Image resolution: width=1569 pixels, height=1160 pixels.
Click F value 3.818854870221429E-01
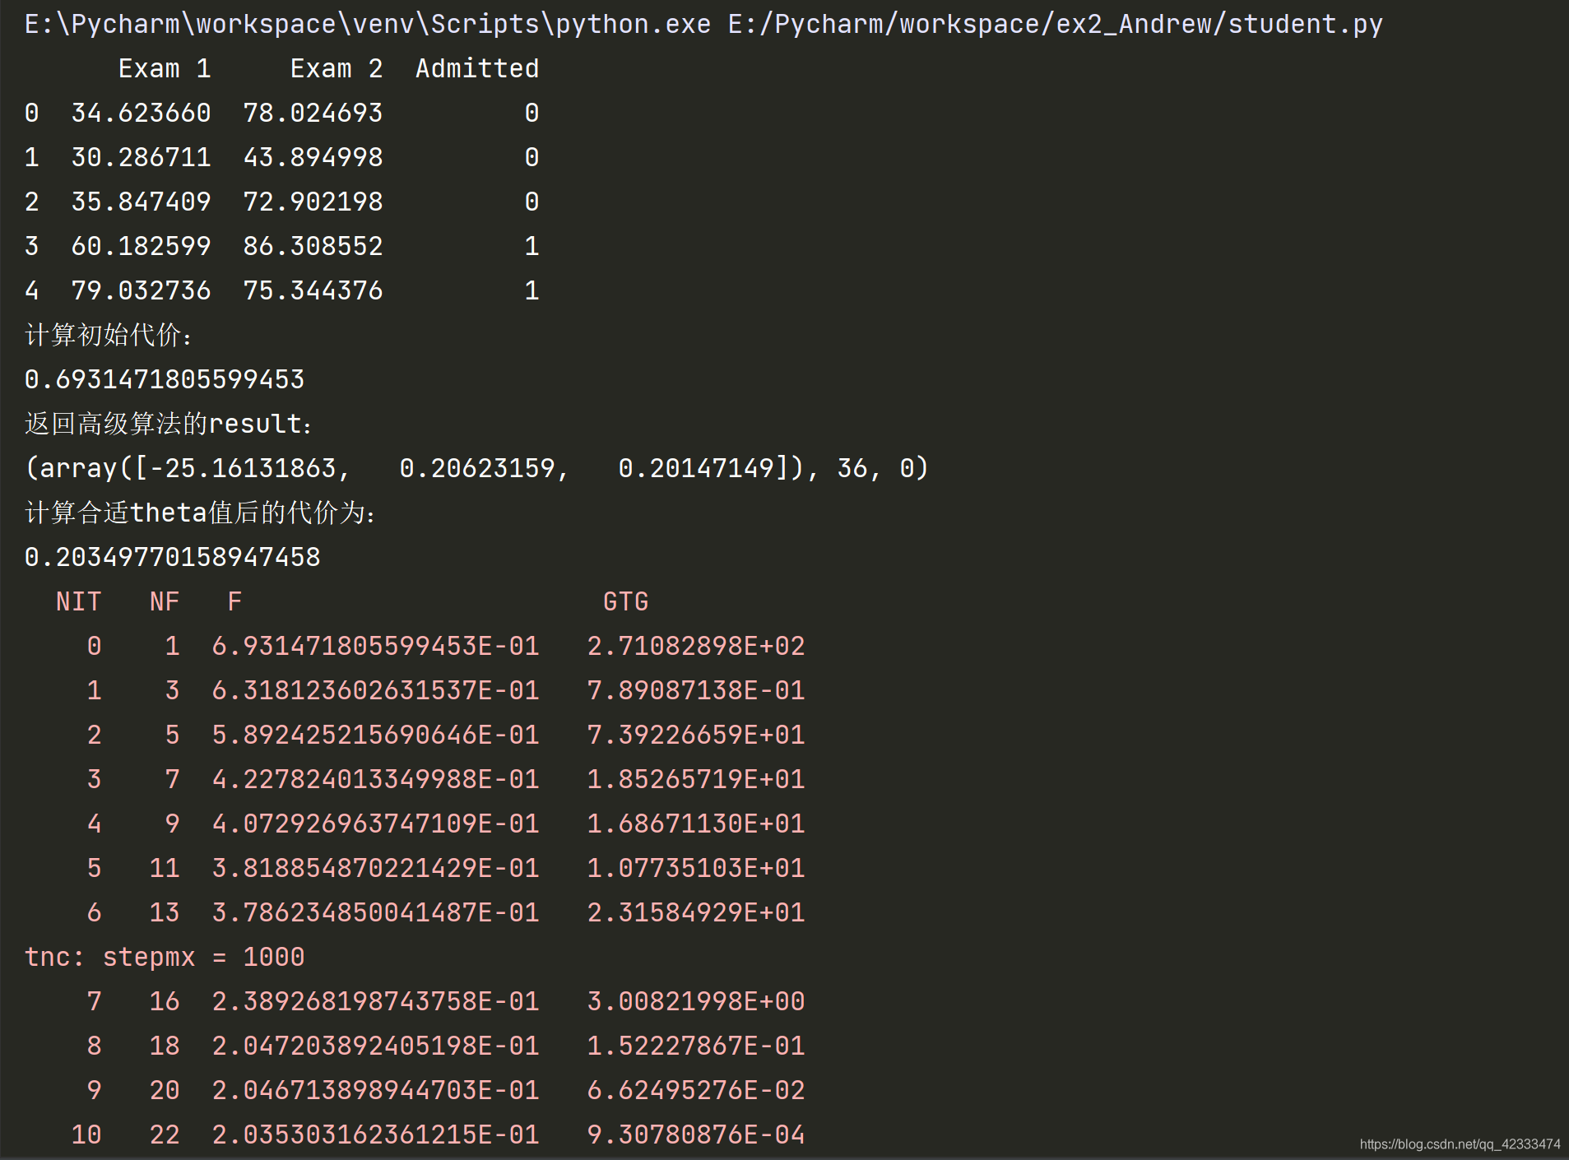click(376, 868)
